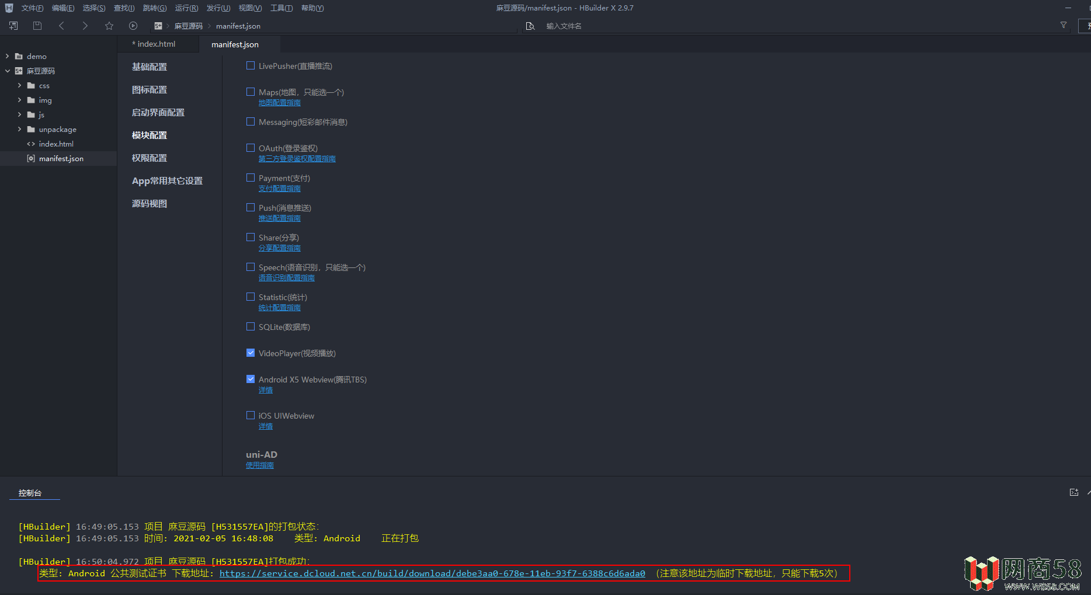This screenshot has height=595, width=1091.
Task: Click the manifest.json file icon in tree
Action: pos(31,158)
